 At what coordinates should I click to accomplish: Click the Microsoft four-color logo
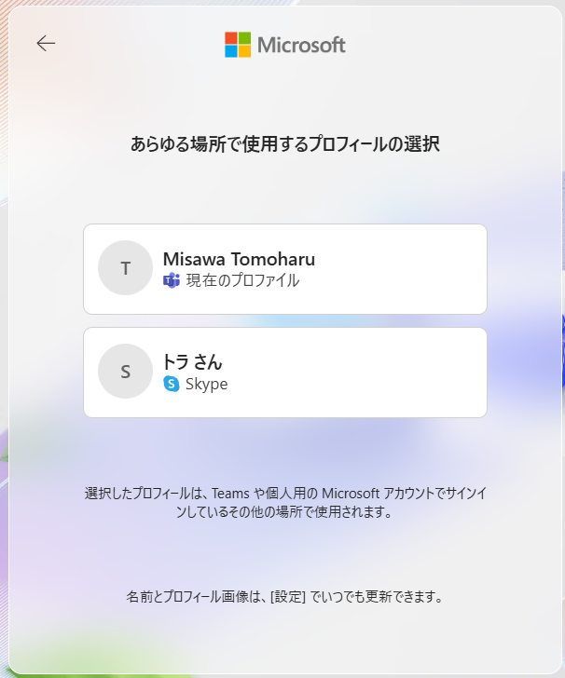coord(238,45)
